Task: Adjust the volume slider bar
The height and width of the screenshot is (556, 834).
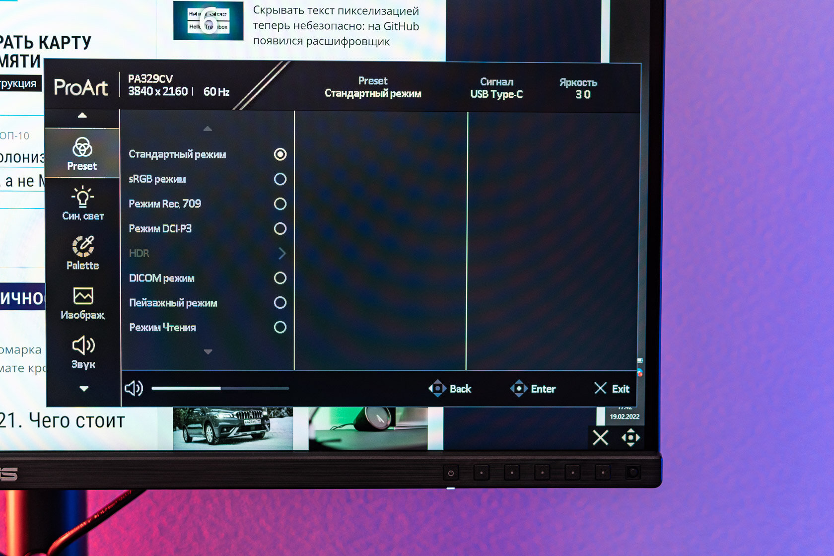Action: (x=220, y=388)
